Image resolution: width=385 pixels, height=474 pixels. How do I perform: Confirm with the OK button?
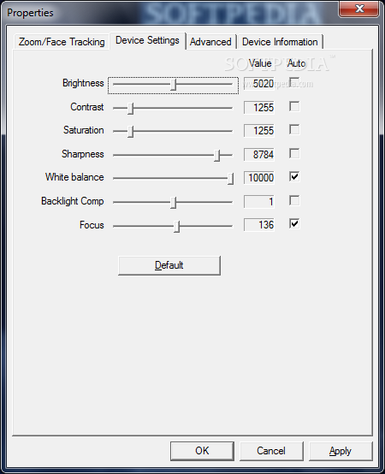click(202, 451)
